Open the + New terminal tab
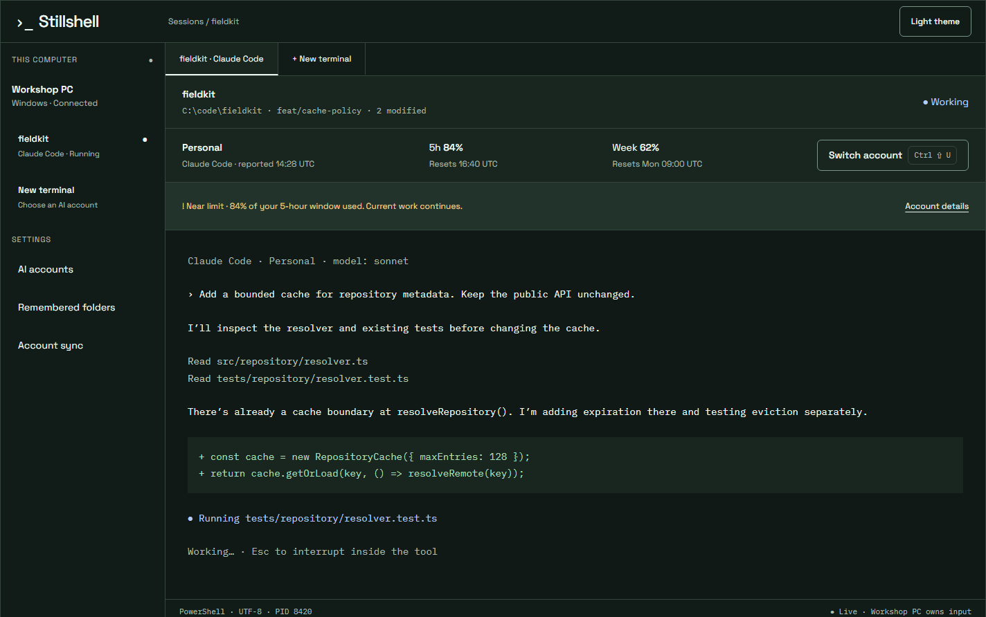The width and height of the screenshot is (986, 617). coord(321,59)
